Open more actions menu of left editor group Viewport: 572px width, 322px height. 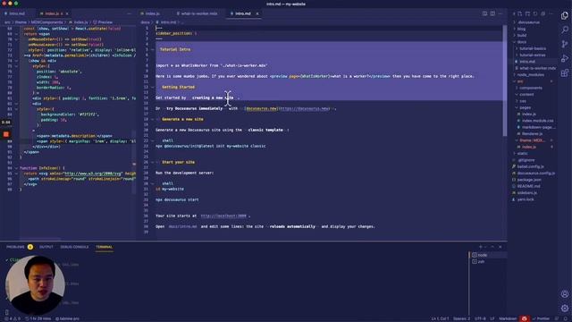[129, 13]
